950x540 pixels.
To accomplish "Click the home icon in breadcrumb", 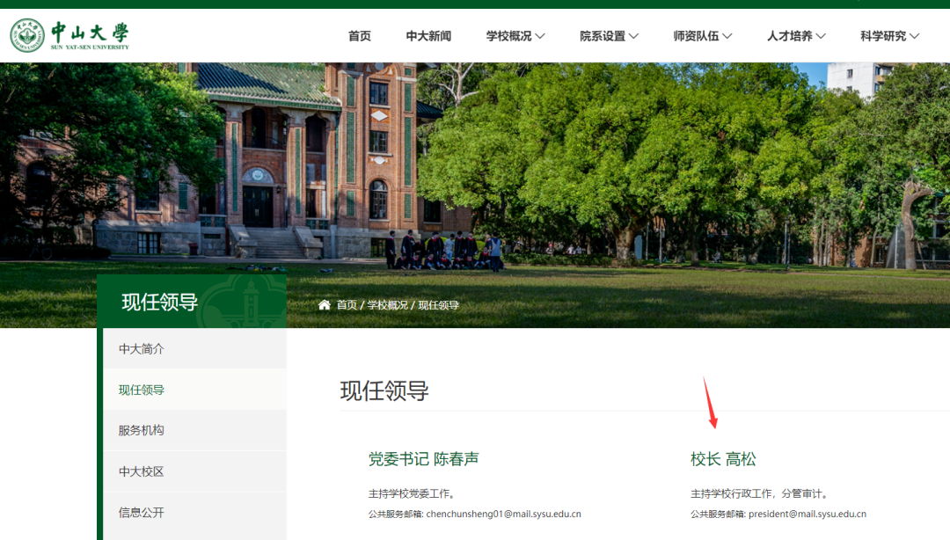I will click(324, 305).
